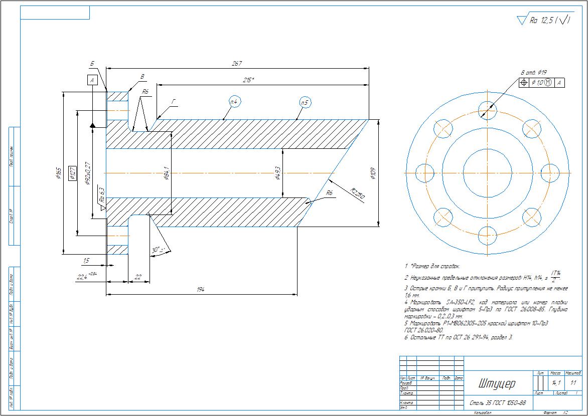Select the Лит. header cell
The width and height of the screenshot is (588, 416).
click(541, 373)
